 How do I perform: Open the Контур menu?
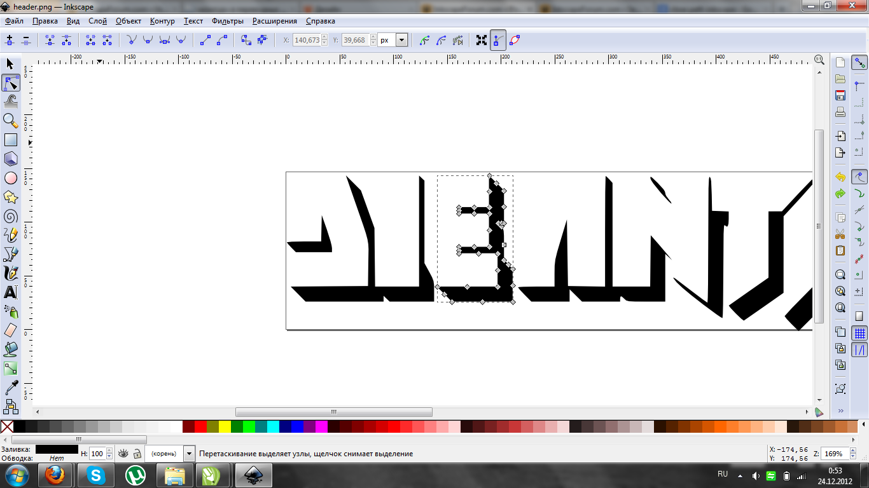tap(162, 21)
